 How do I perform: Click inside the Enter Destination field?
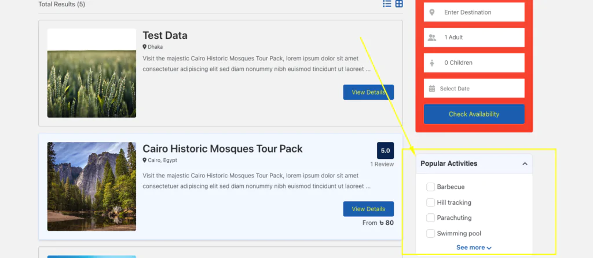(474, 12)
